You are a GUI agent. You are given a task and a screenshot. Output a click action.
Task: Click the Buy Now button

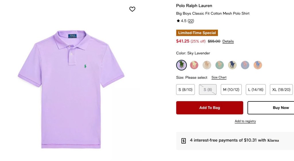[271, 108]
